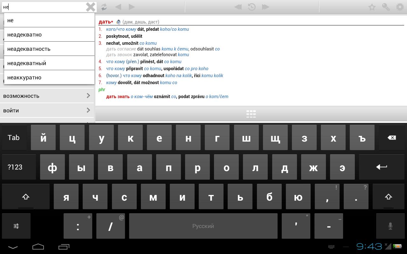The height and width of the screenshot is (254, 407).
Task: Tap the comma key
Action: click(327, 197)
